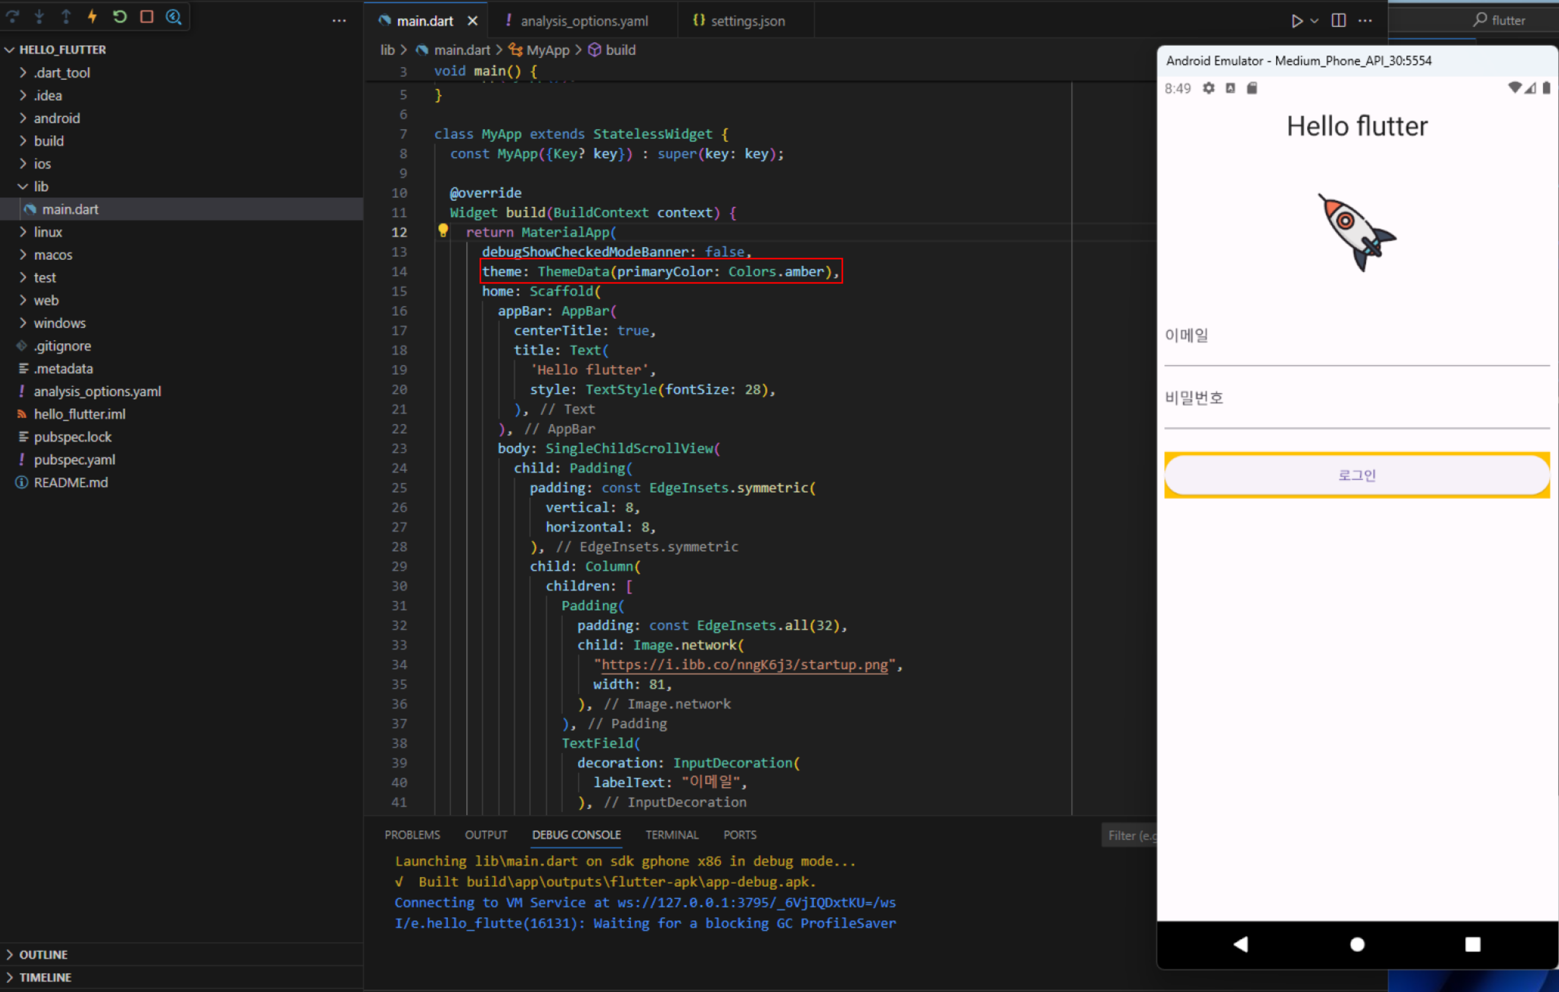
Task: Switch to settings.json tab
Action: tap(747, 21)
